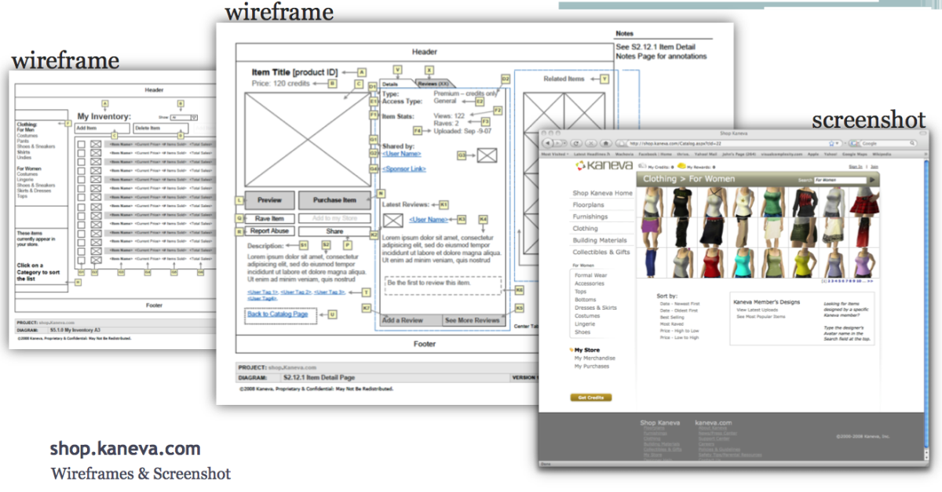
Task: Select the green tank top thumbnail in top row
Action: (774, 202)
